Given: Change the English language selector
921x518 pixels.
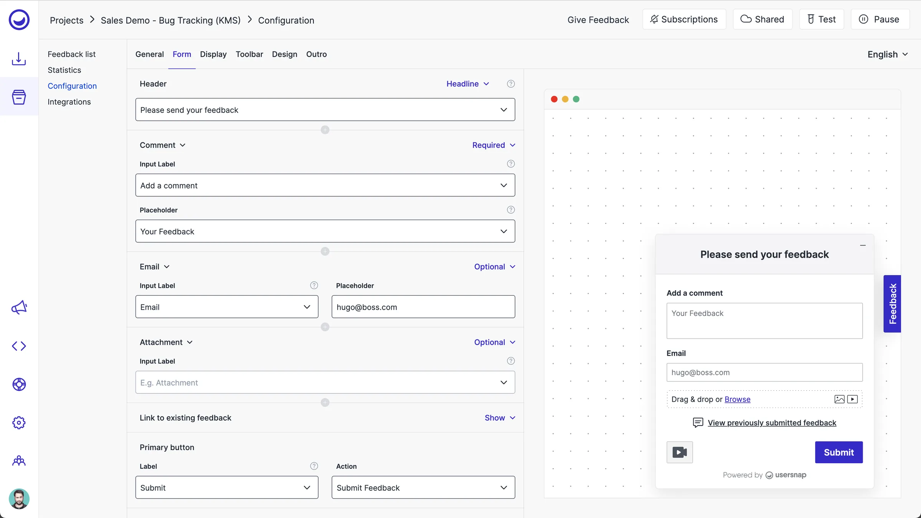Looking at the screenshot, I should pos(888,54).
